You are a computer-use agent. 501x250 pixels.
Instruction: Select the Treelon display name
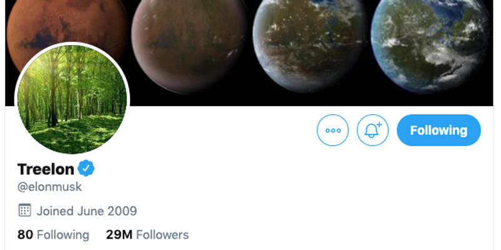coord(46,169)
